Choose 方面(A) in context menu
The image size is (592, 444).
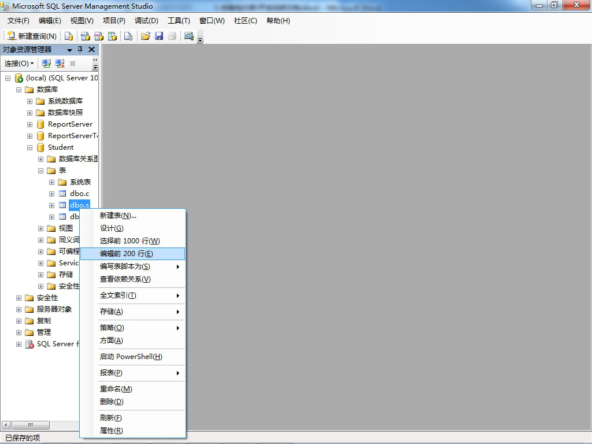click(133, 341)
